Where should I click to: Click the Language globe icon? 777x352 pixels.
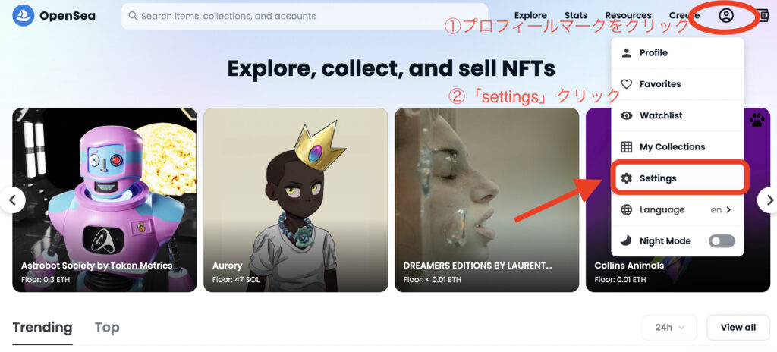pyautogui.click(x=627, y=209)
